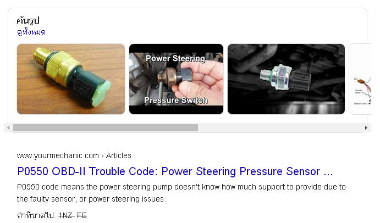The image size is (380, 223).
Task: Open the brass sensor on wood thumbnail
Action: 71,79
